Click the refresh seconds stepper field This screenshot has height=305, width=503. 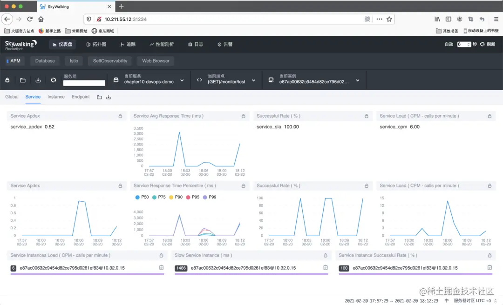(x=464, y=44)
